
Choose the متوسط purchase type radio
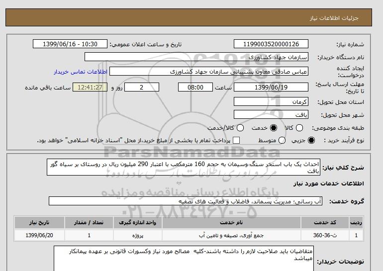tap(282, 140)
